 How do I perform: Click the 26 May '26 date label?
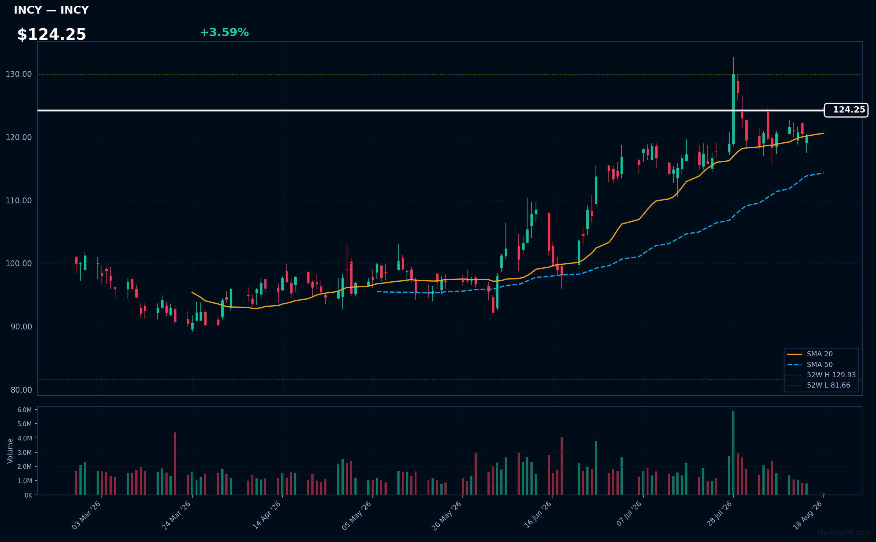pyautogui.click(x=447, y=516)
